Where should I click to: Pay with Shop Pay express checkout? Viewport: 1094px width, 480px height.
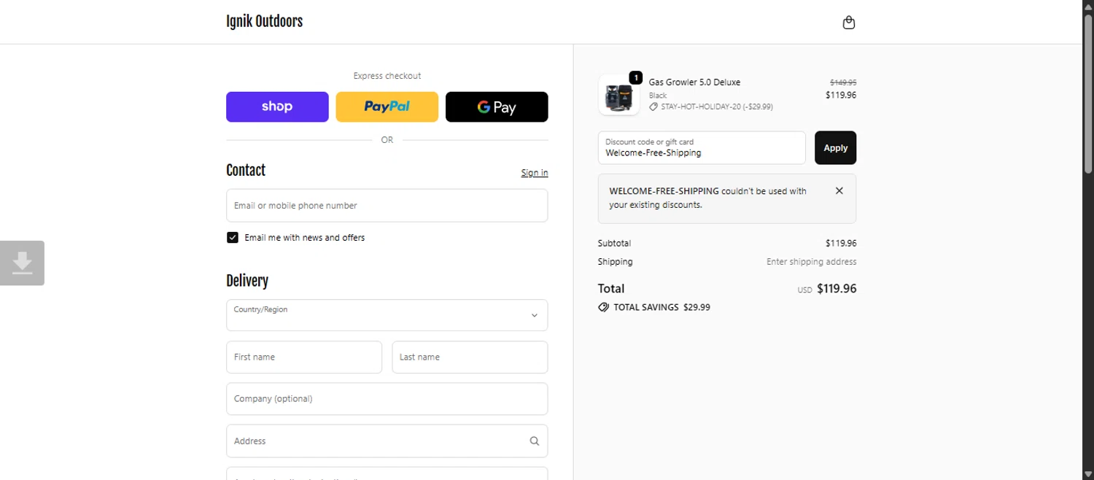(x=277, y=107)
